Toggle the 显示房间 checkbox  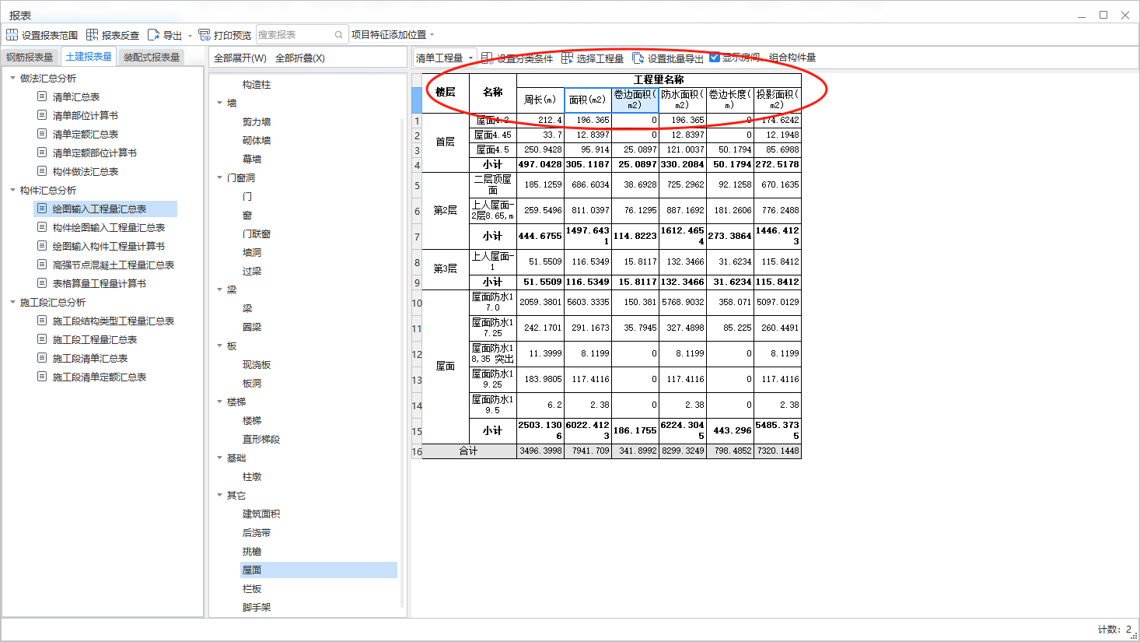[715, 57]
